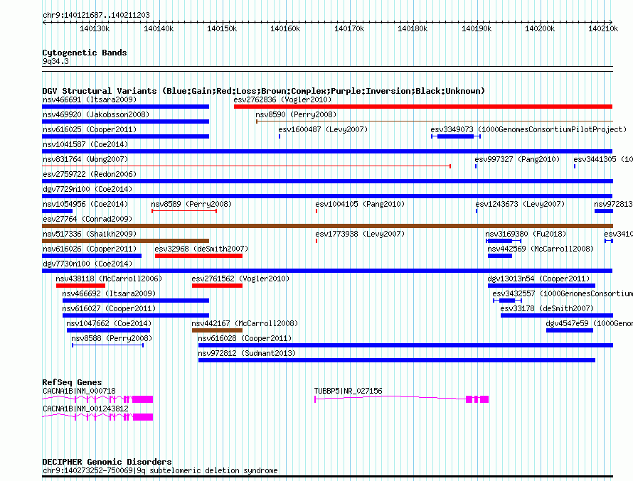Click the DECIPHER Genomic Disorders track title
This screenshot has height=481, width=633.
coord(107,462)
